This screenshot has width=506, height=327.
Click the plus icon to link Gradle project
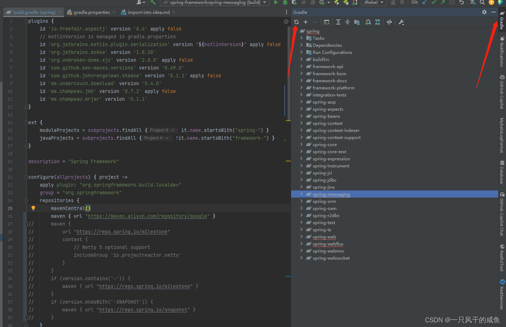coord(306,22)
